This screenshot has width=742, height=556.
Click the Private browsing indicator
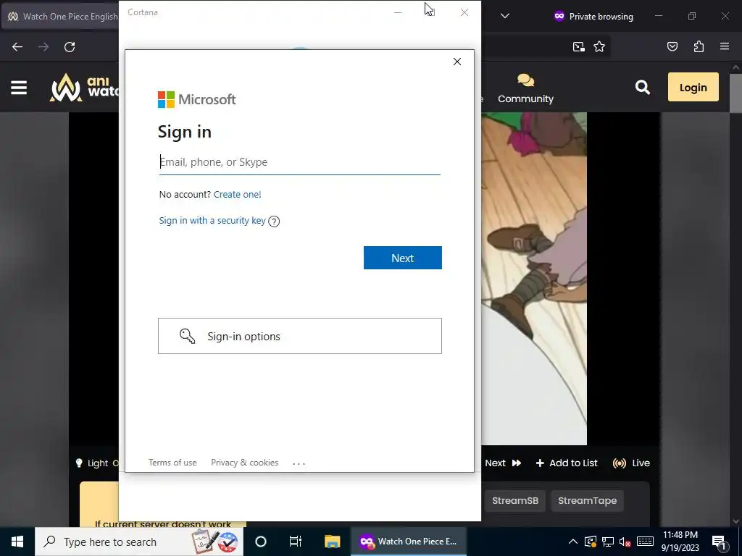click(593, 17)
